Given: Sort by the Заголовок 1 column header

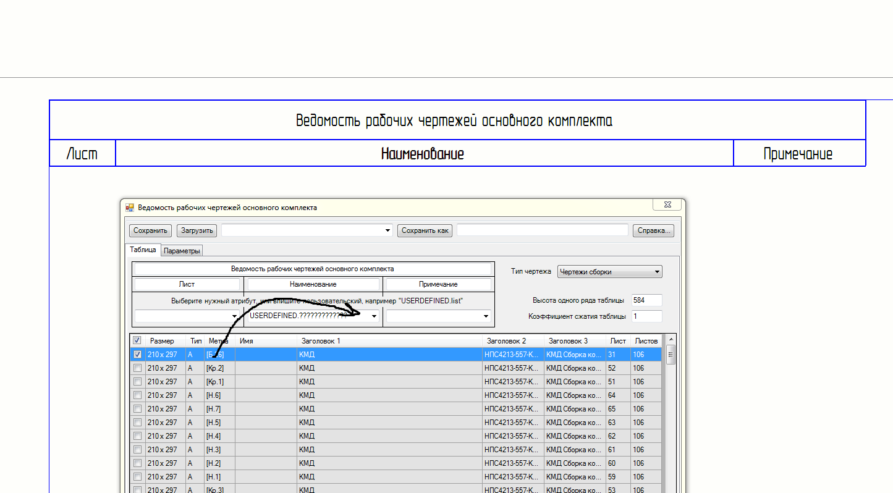Looking at the screenshot, I should tap(389, 341).
